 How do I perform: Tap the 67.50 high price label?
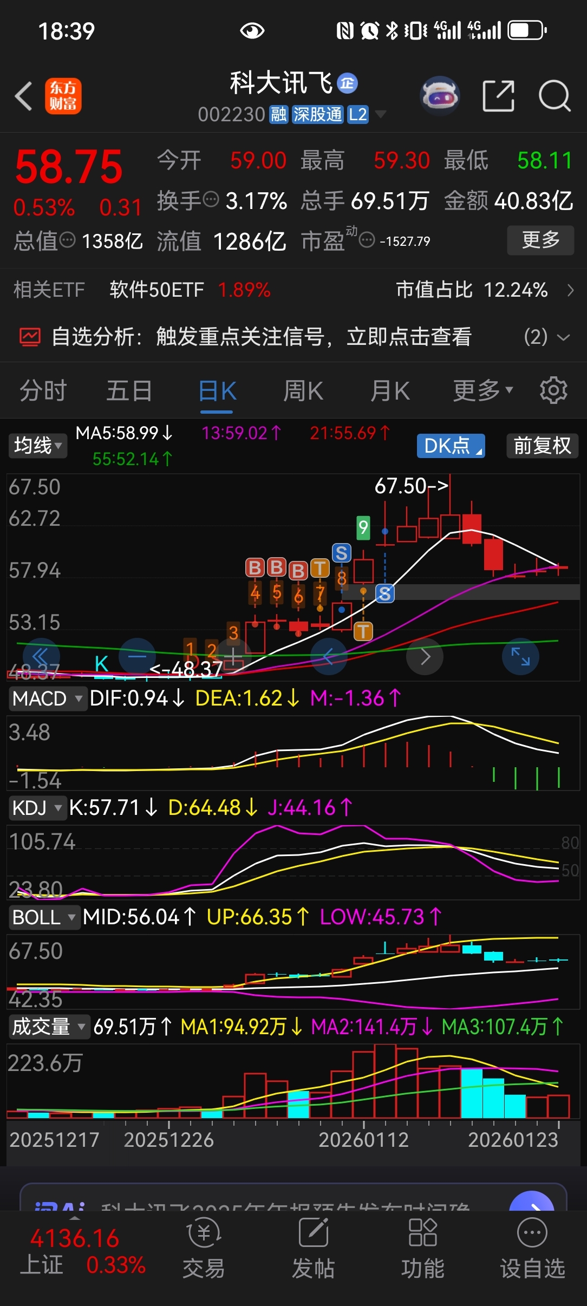point(412,486)
